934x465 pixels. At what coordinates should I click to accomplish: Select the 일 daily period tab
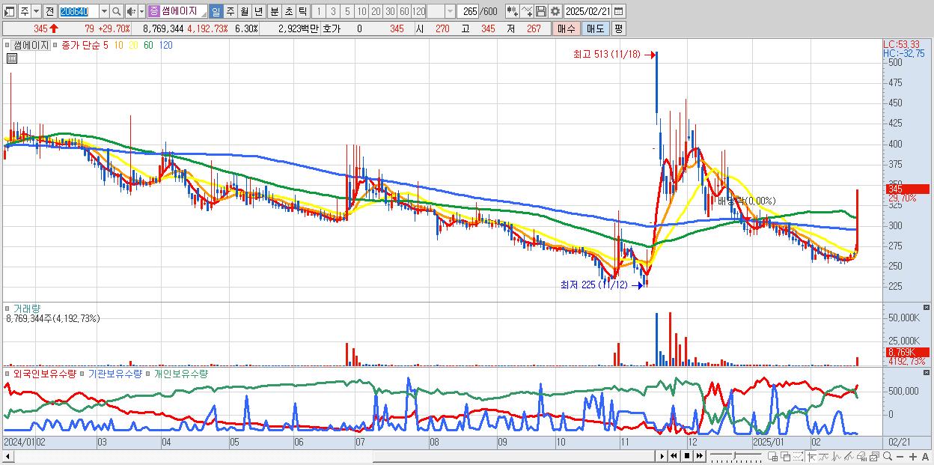(x=216, y=11)
